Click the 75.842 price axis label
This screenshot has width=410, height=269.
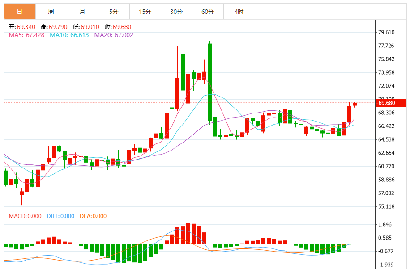pyautogui.click(x=386, y=59)
